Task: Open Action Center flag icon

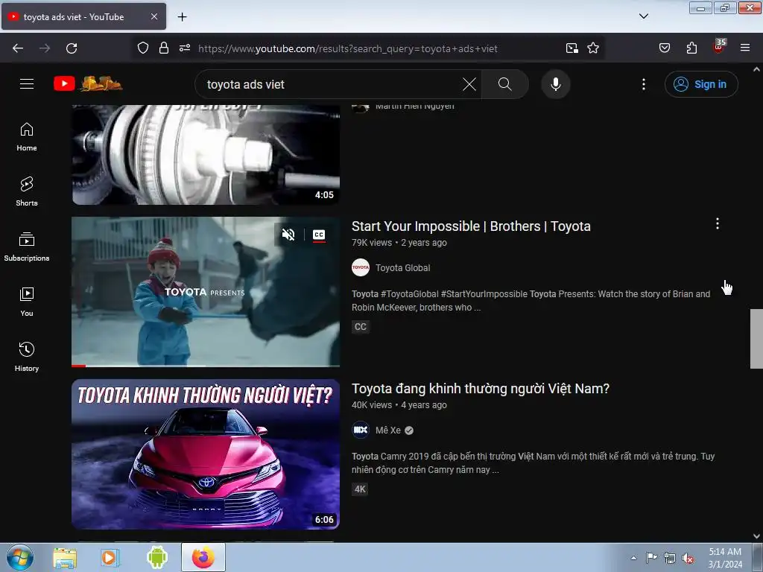Action: [651, 557]
